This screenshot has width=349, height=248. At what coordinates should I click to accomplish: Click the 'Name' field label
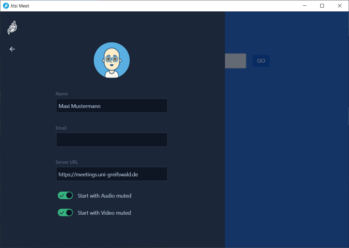pyautogui.click(x=62, y=94)
